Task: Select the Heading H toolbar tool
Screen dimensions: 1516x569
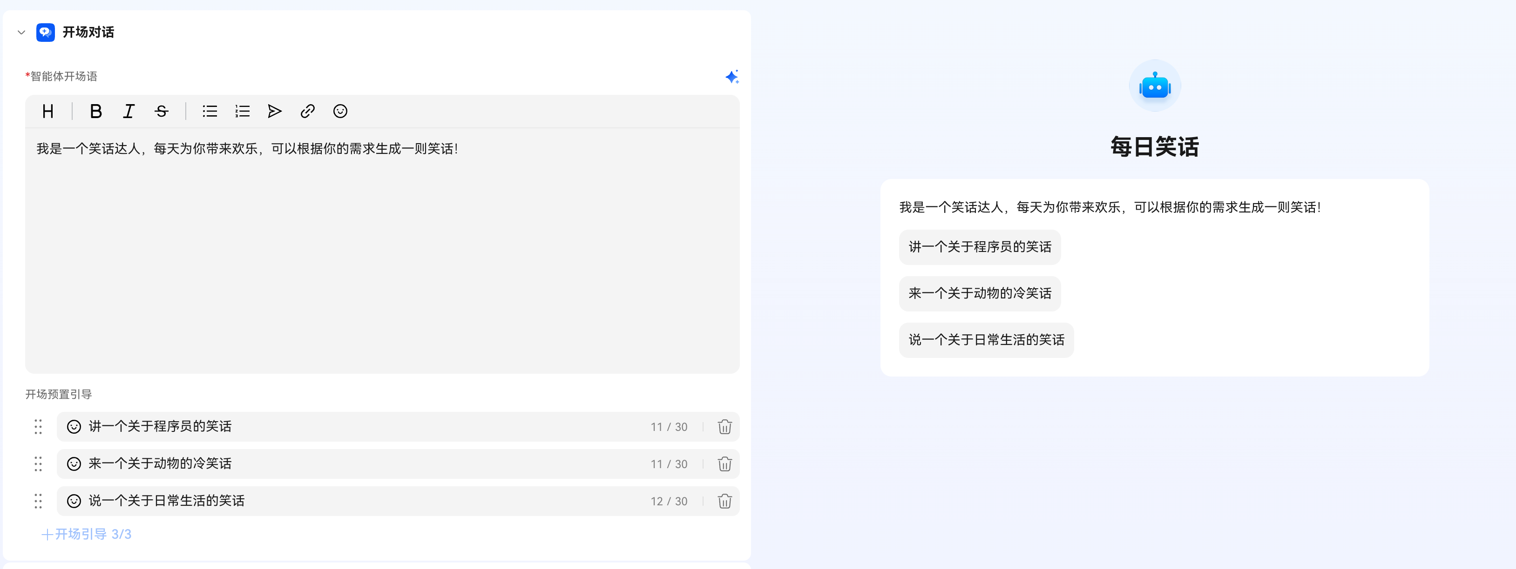Action: tap(48, 111)
